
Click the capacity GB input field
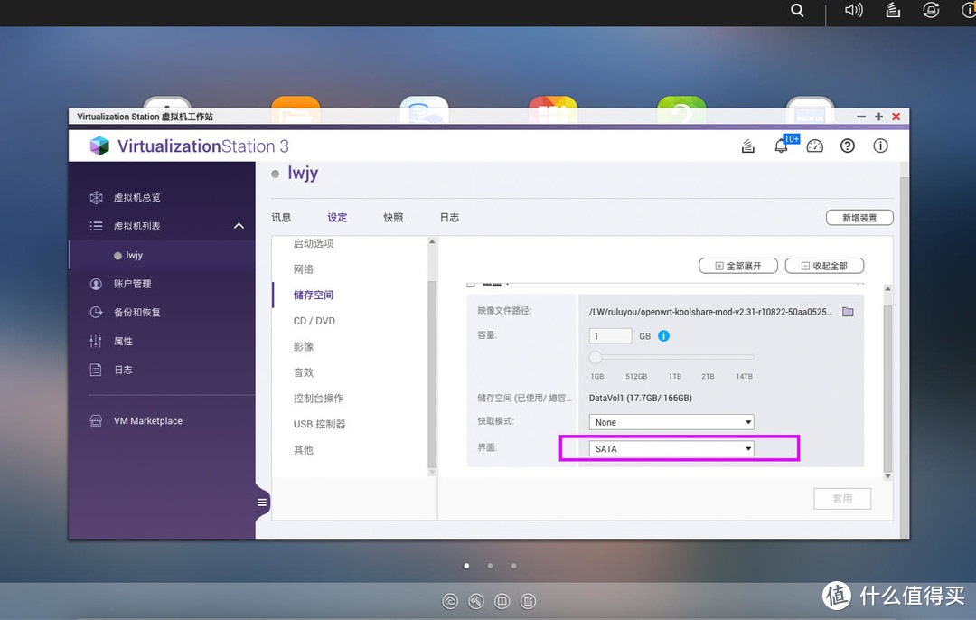tap(610, 336)
